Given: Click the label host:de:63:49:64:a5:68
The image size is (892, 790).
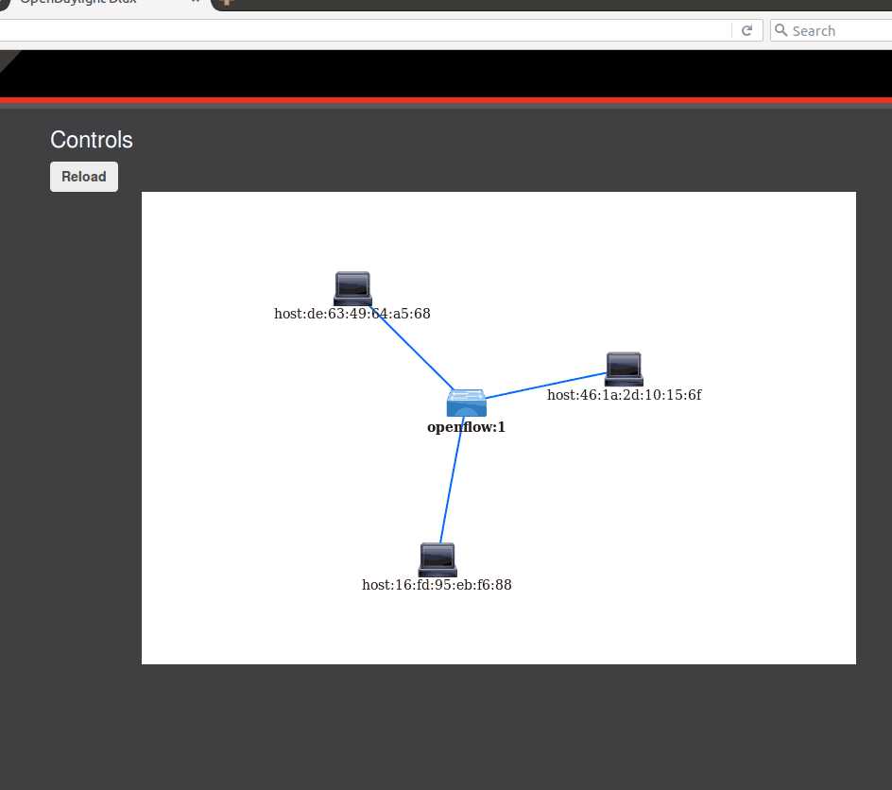Looking at the screenshot, I should (x=352, y=314).
